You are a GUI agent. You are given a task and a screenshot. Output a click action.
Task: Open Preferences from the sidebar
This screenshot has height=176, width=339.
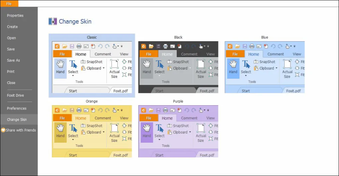pyautogui.click(x=17, y=108)
